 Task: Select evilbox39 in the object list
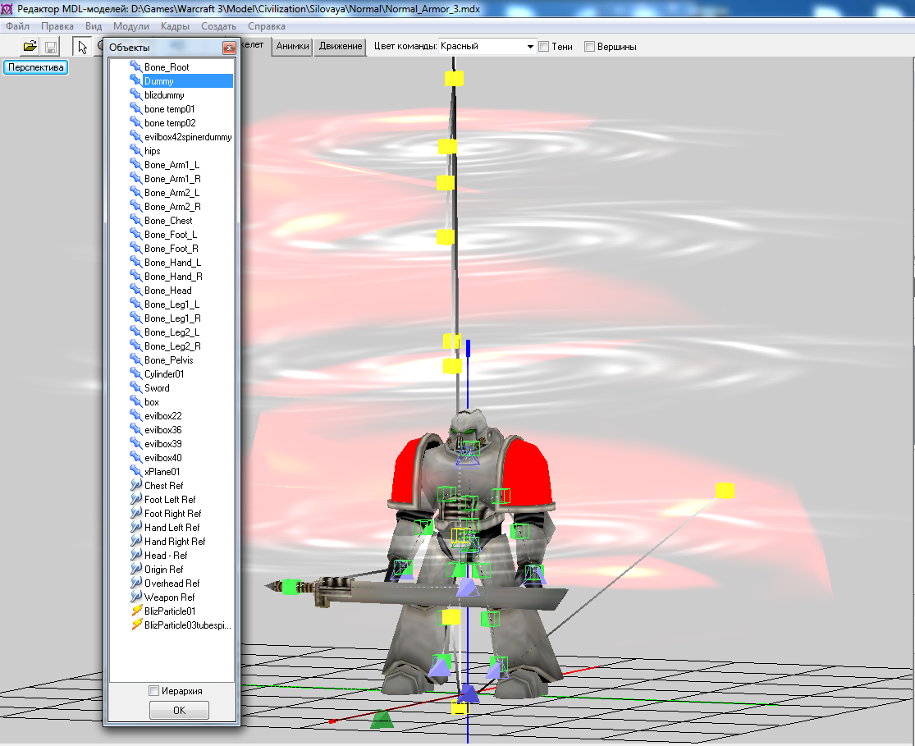163,444
